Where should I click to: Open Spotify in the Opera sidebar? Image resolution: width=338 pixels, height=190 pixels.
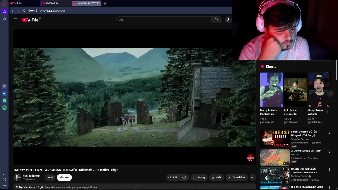[x=4, y=108]
